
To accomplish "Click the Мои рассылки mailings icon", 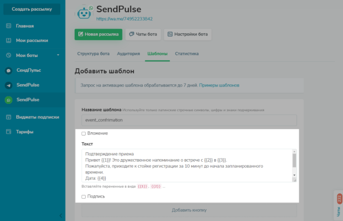I will coord(8,41).
